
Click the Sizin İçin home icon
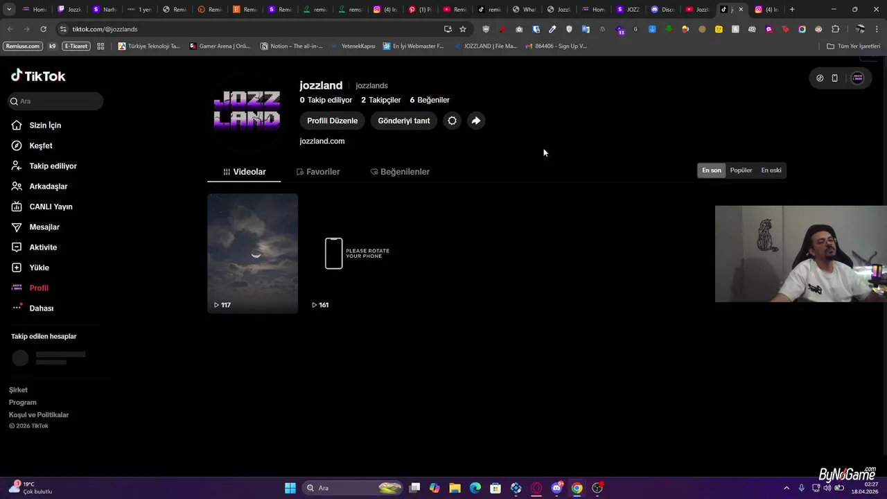pos(17,125)
